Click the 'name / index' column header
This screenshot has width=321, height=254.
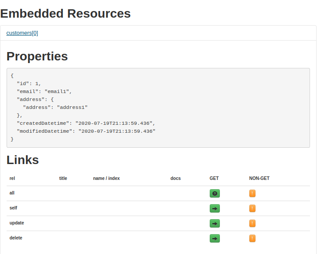pos(106,179)
